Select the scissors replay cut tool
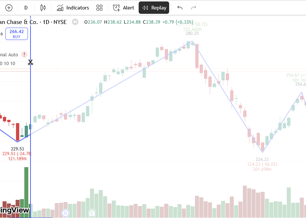 30,62
